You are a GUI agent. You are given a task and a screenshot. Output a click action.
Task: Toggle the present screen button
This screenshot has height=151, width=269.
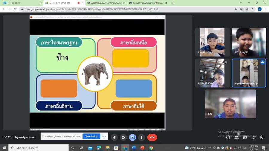[x=132, y=137]
